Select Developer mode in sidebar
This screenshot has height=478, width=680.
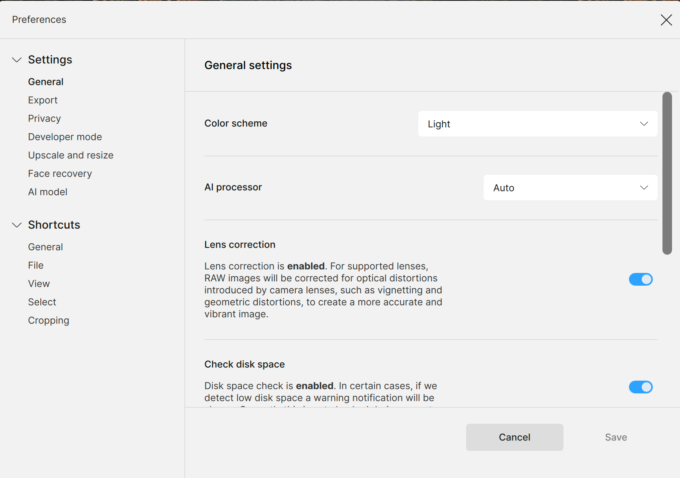(65, 137)
